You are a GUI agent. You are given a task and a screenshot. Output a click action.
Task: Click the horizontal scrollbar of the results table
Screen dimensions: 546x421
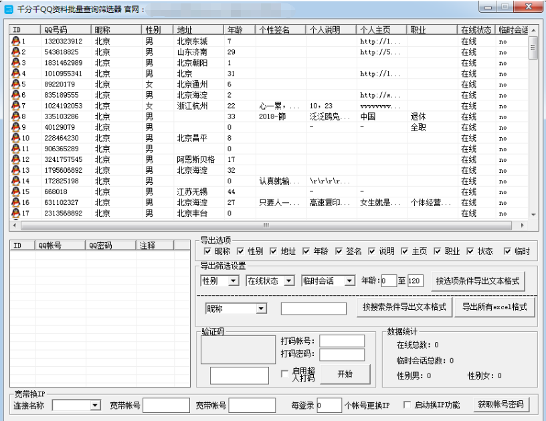[x=266, y=226]
